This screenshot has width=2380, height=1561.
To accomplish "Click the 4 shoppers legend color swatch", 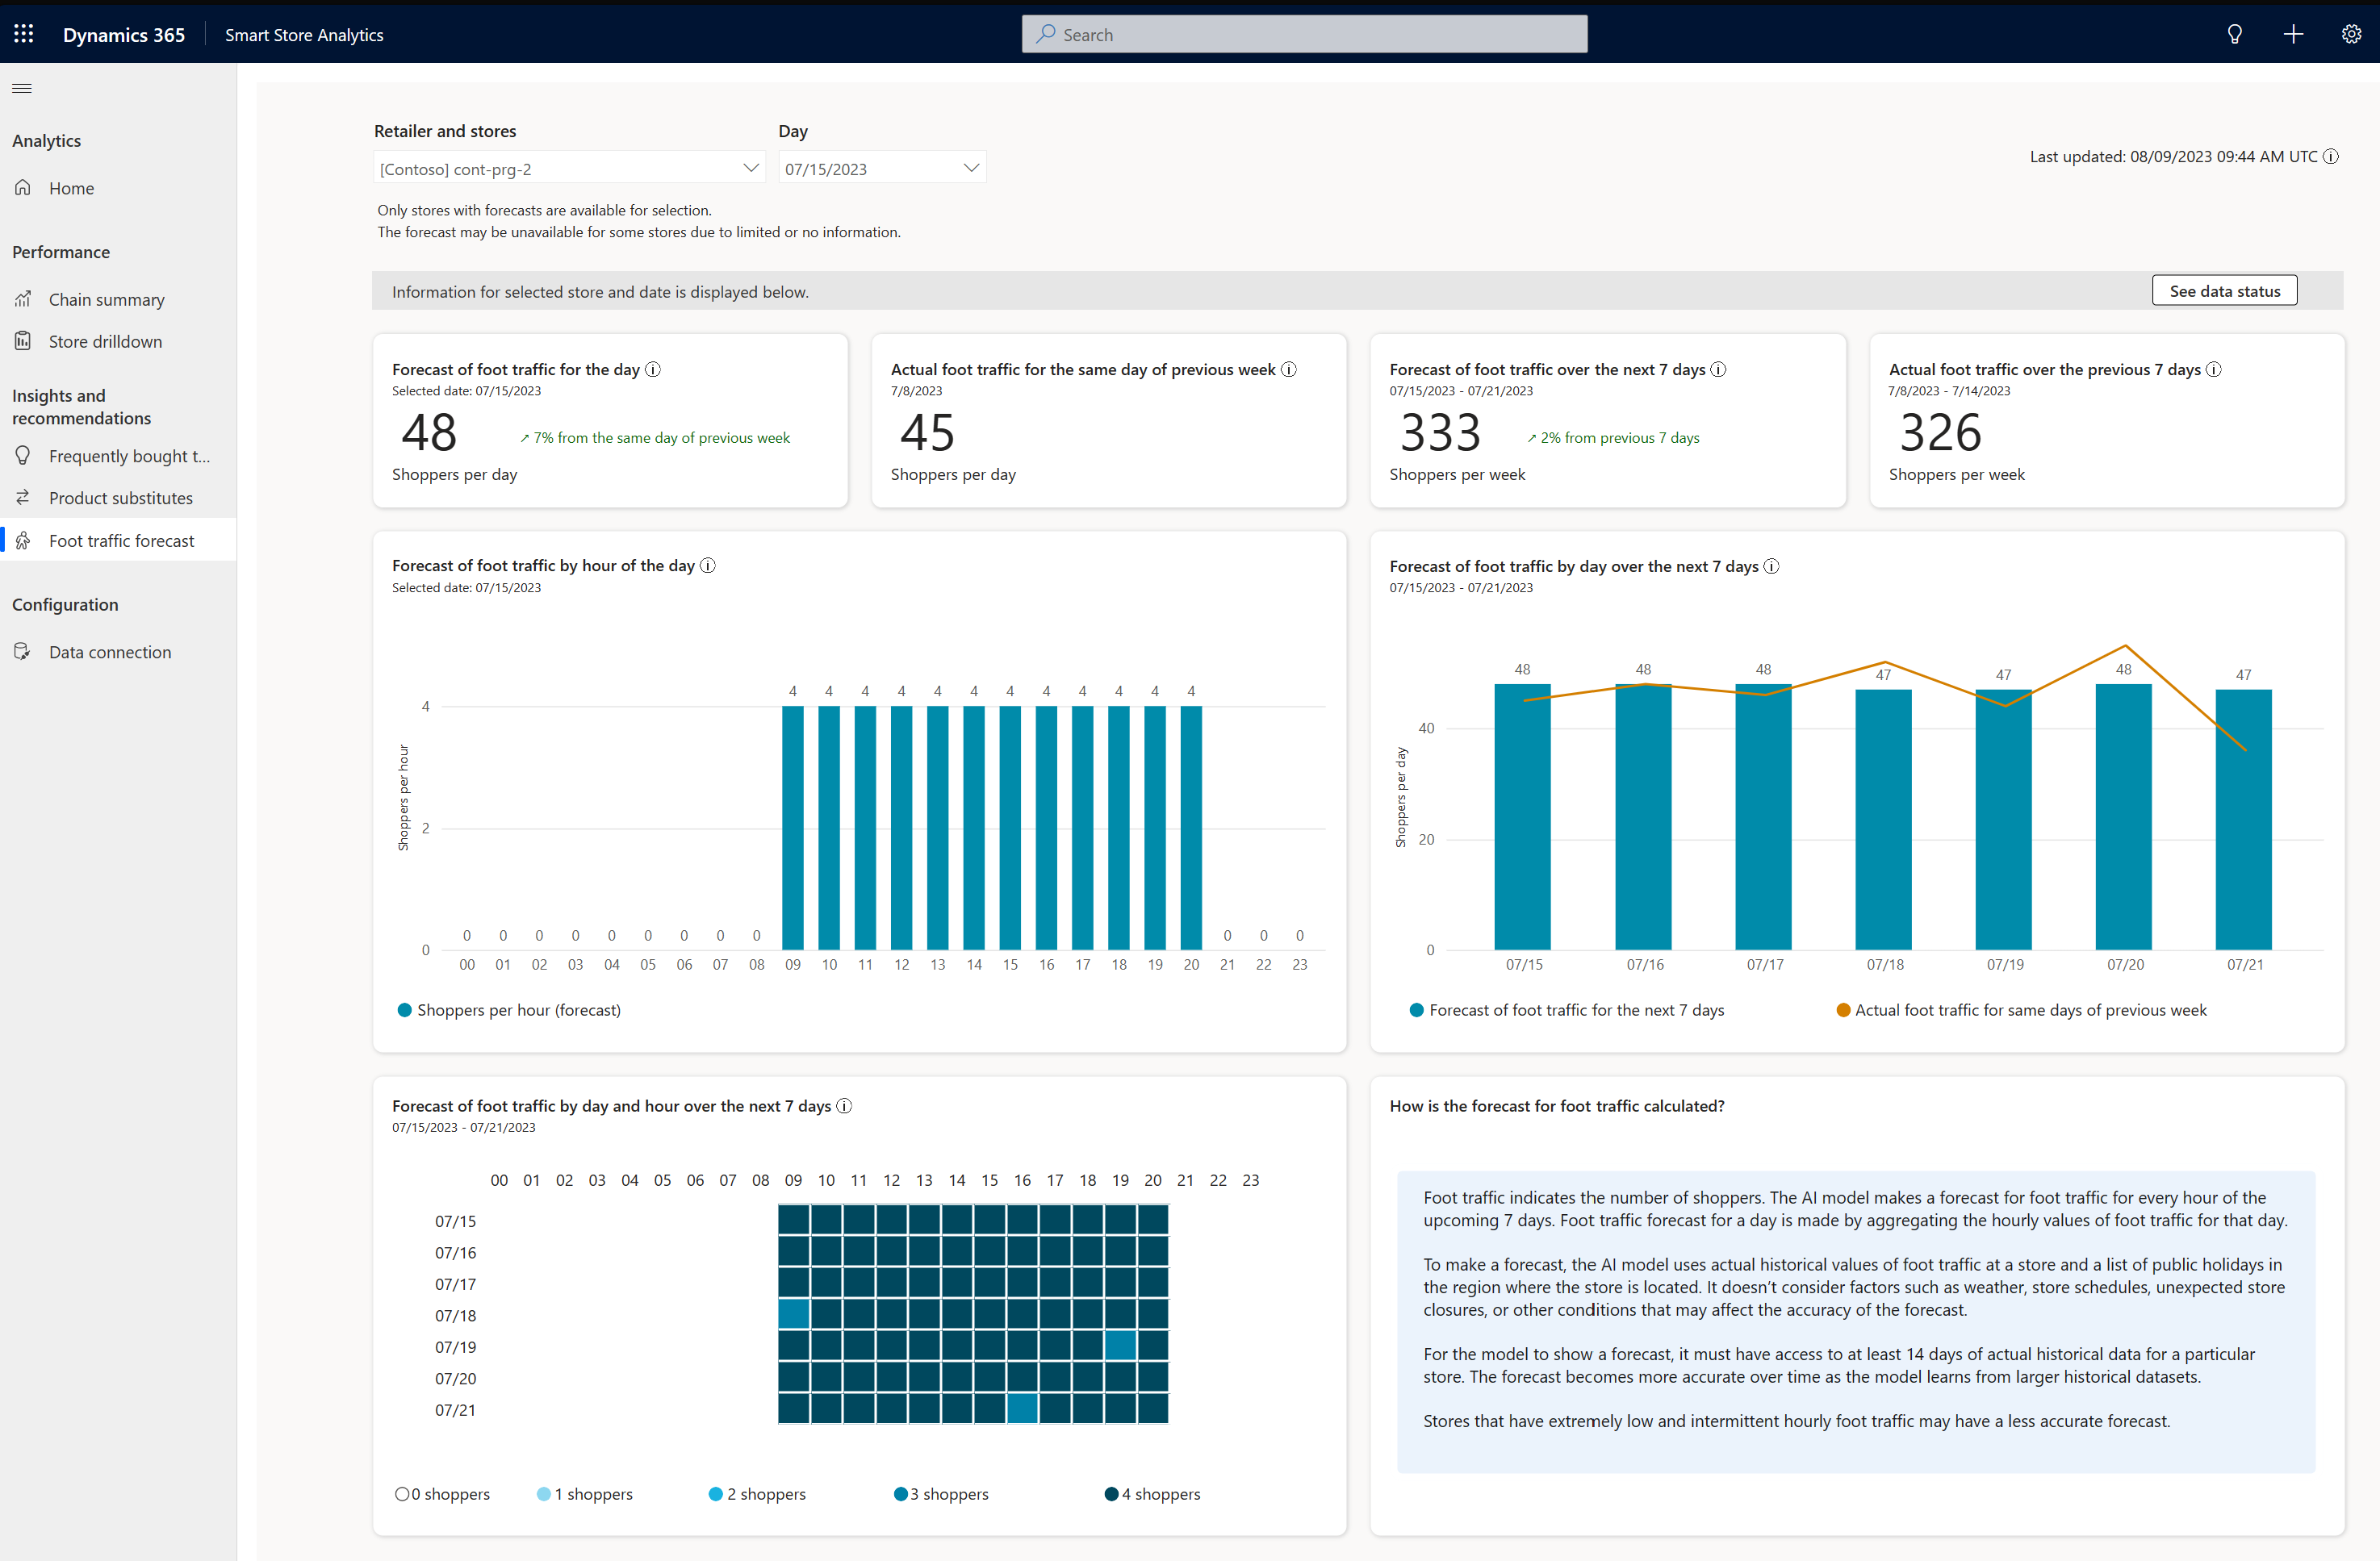I will point(1110,1494).
